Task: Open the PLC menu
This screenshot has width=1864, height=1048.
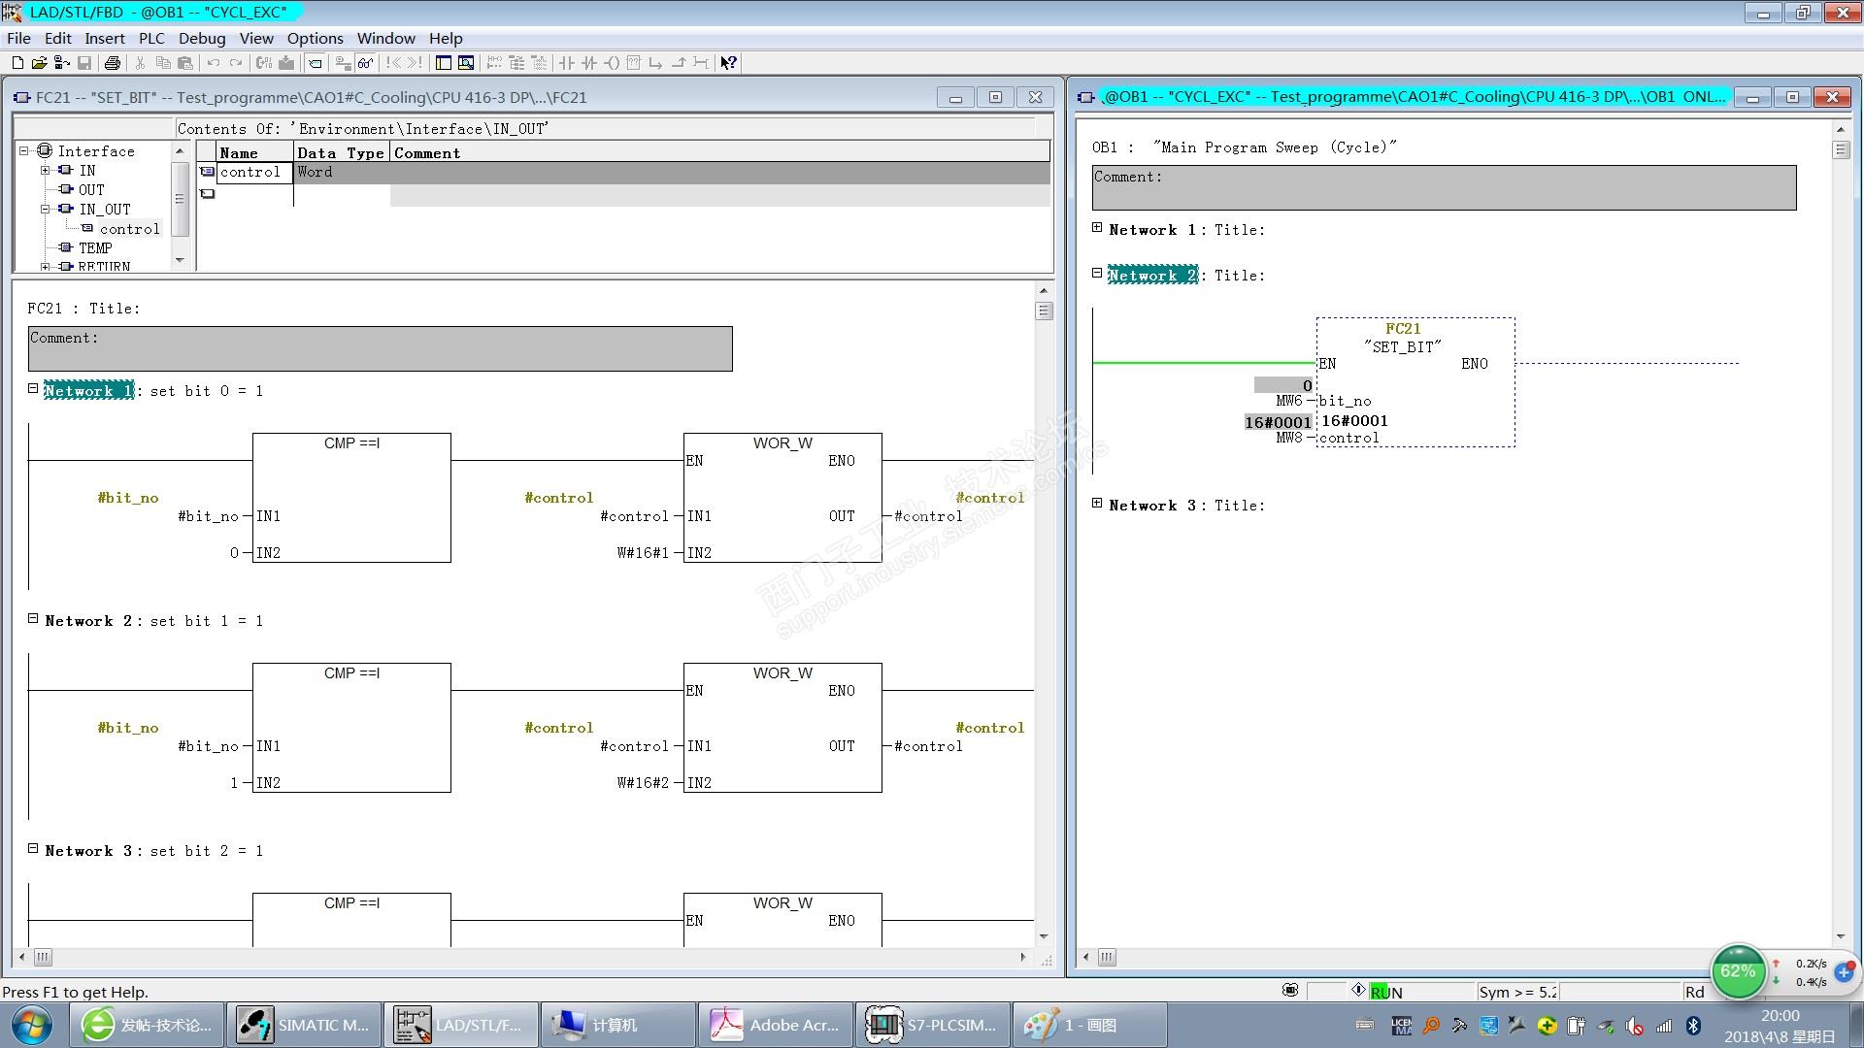Action: [151, 38]
